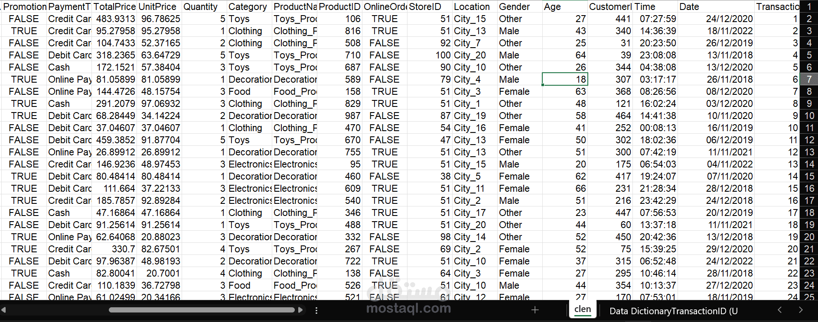This screenshot has height=322, width=818.
Task: Click the selected Age cell containing 18
Action: (565, 80)
